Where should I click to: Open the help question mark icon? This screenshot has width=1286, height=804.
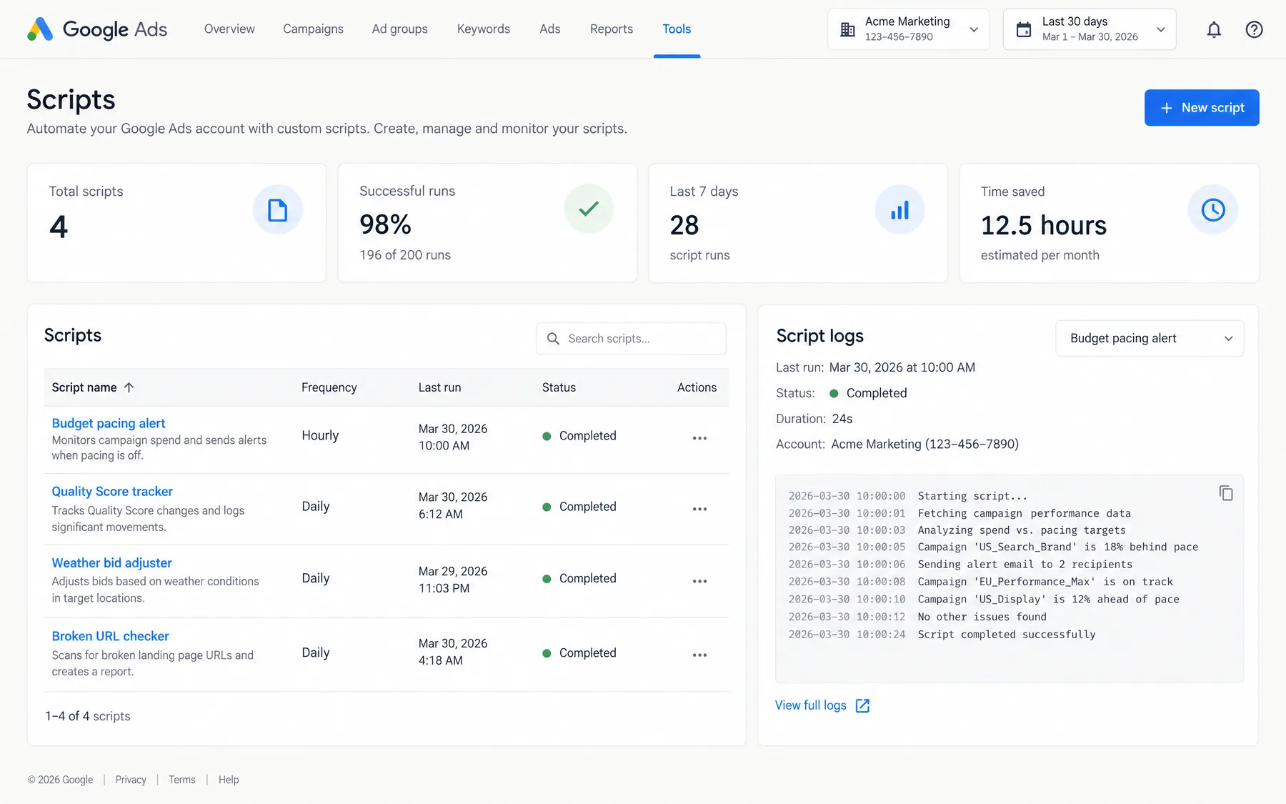[1254, 29]
